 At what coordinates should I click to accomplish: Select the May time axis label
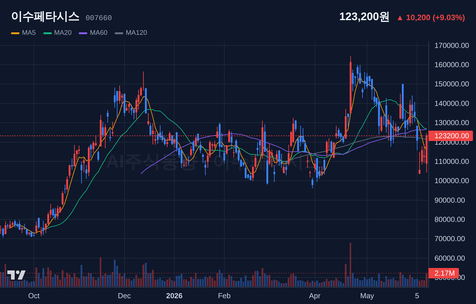click(x=367, y=296)
